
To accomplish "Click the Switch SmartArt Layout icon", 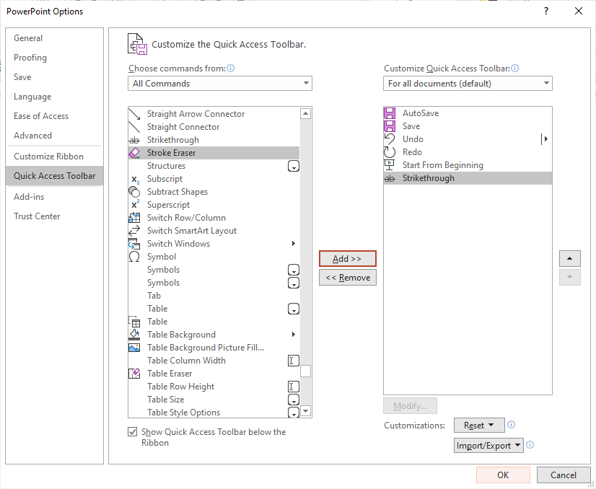I will tap(134, 231).
